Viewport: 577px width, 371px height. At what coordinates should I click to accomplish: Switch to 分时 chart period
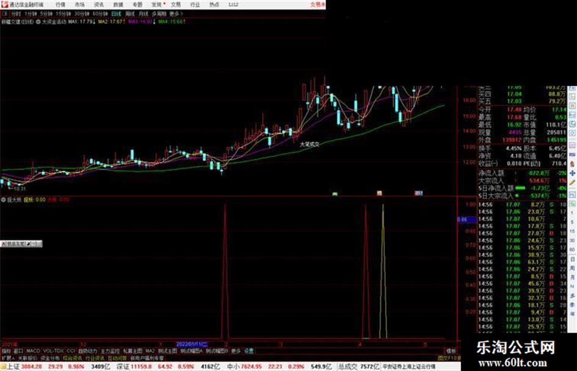click(16, 13)
